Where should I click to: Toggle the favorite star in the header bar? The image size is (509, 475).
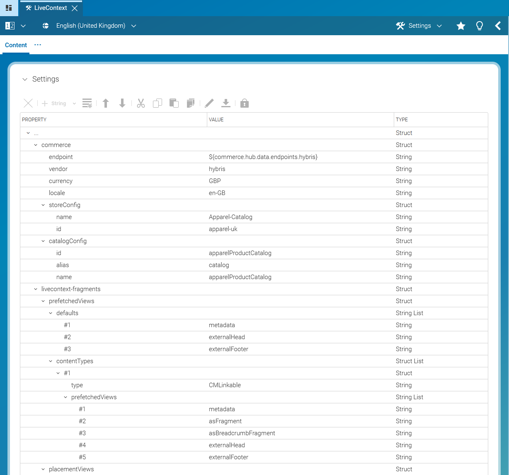tap(461, 26)
